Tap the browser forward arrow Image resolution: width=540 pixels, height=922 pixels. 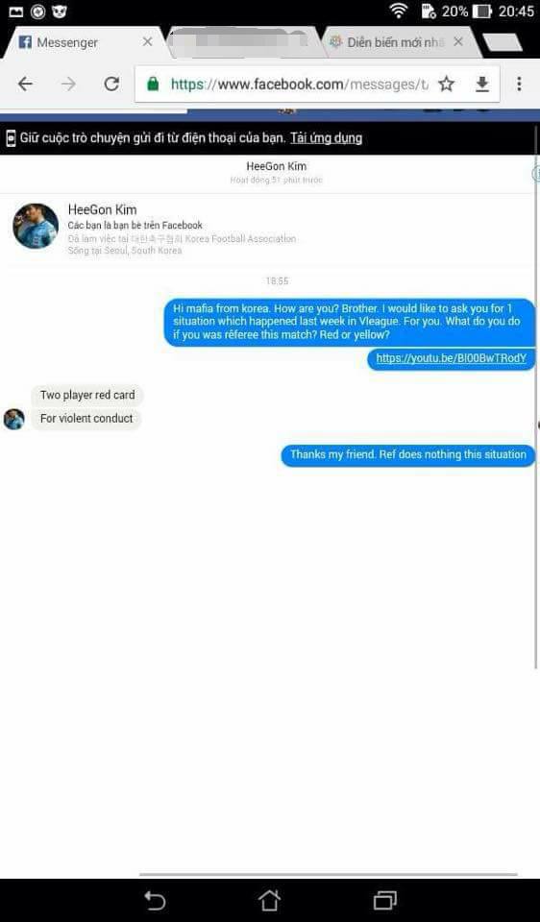tap(69, 85)
